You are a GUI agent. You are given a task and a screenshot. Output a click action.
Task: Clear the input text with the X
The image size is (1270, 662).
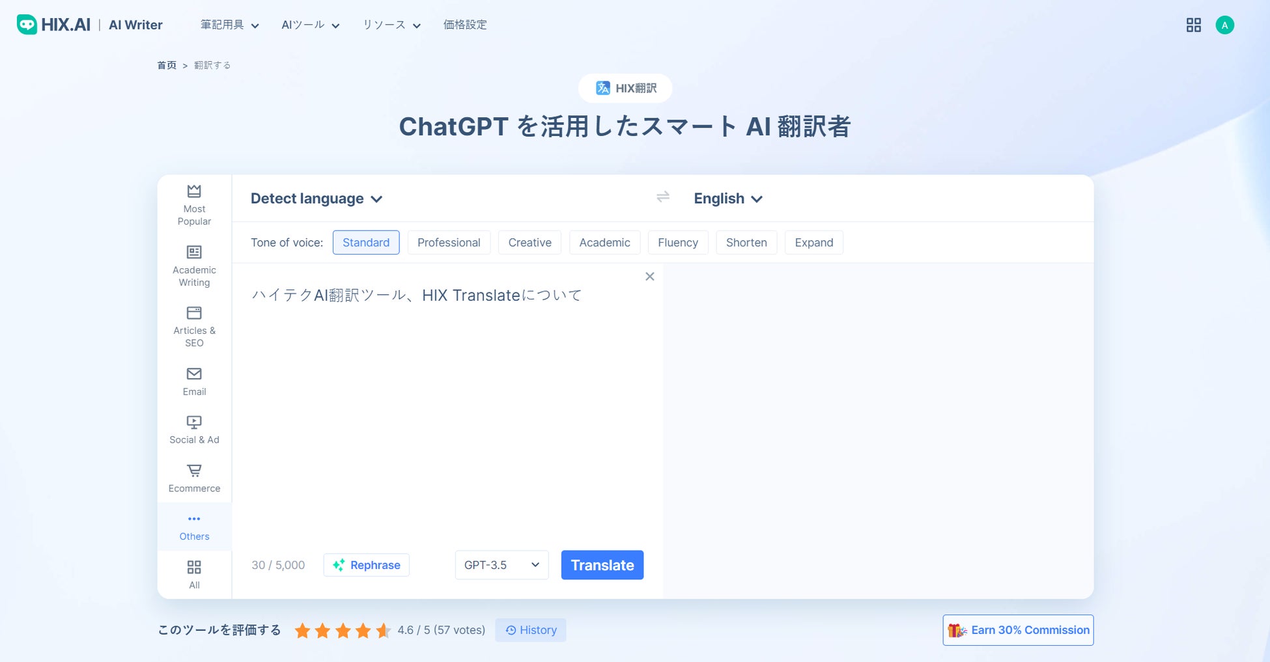click(649, 277)
